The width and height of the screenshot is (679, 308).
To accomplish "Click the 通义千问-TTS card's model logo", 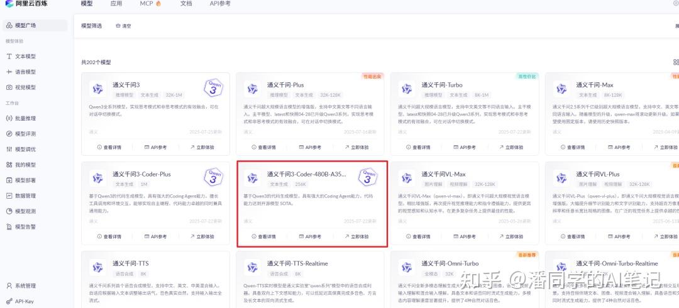I will [98, 267].
